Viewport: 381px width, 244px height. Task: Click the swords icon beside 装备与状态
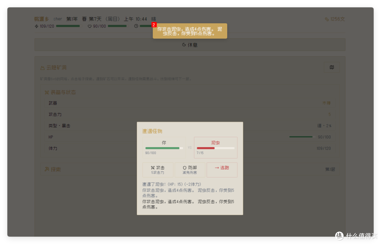(x=47, y=93)
